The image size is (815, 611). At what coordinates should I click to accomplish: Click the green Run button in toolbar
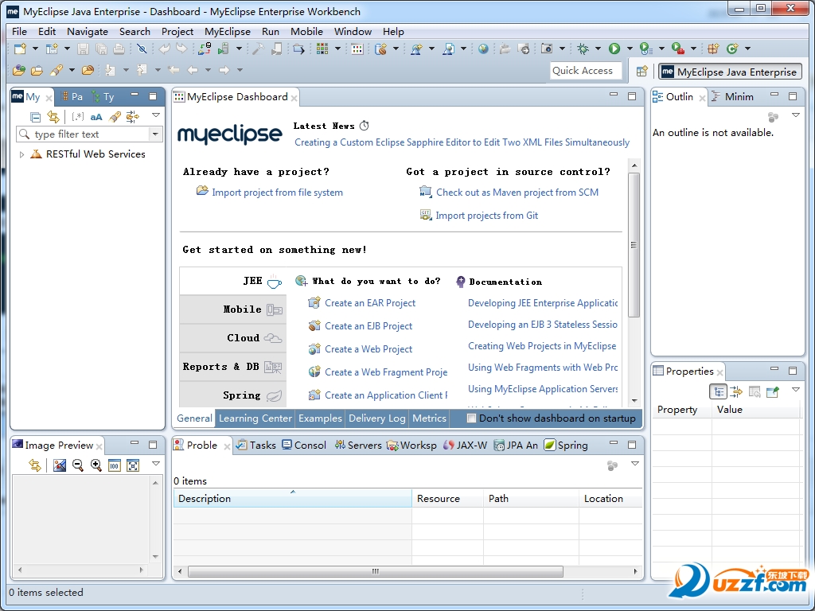[614, 49]
